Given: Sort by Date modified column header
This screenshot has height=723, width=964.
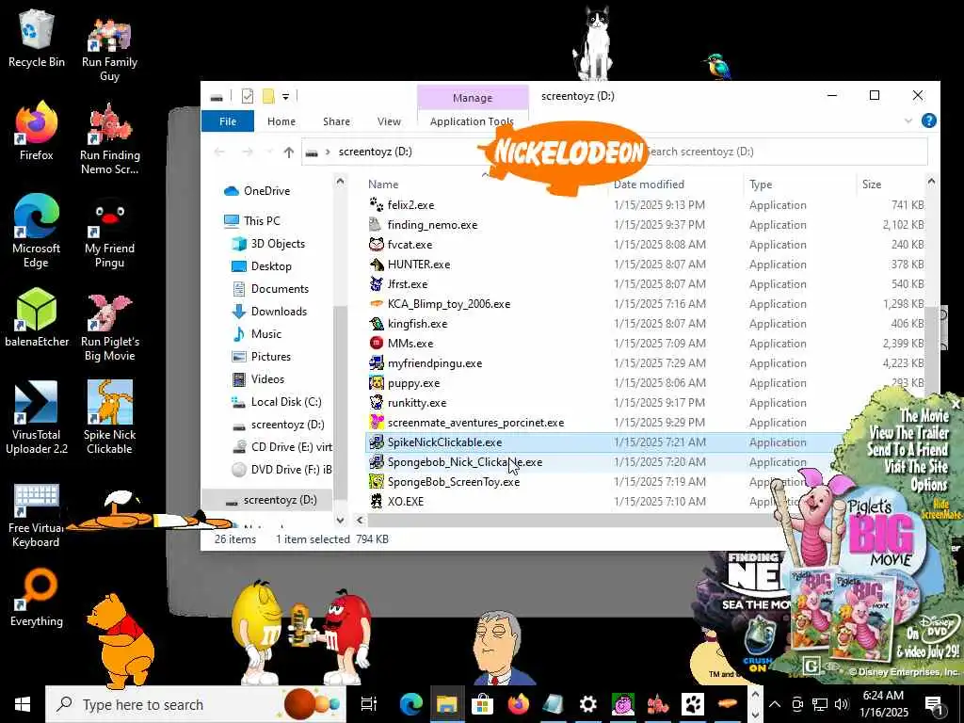Looking at the screenshot, I should coord(649,185).
